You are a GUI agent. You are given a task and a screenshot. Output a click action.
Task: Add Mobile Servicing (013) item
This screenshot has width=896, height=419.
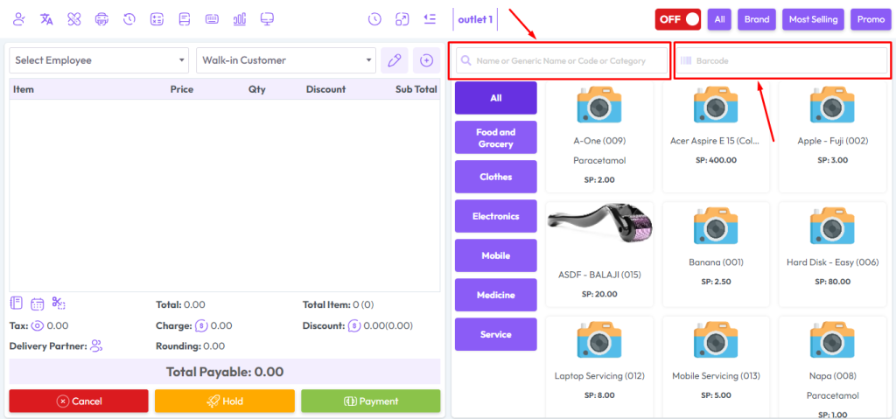click(x=716, y=367)
